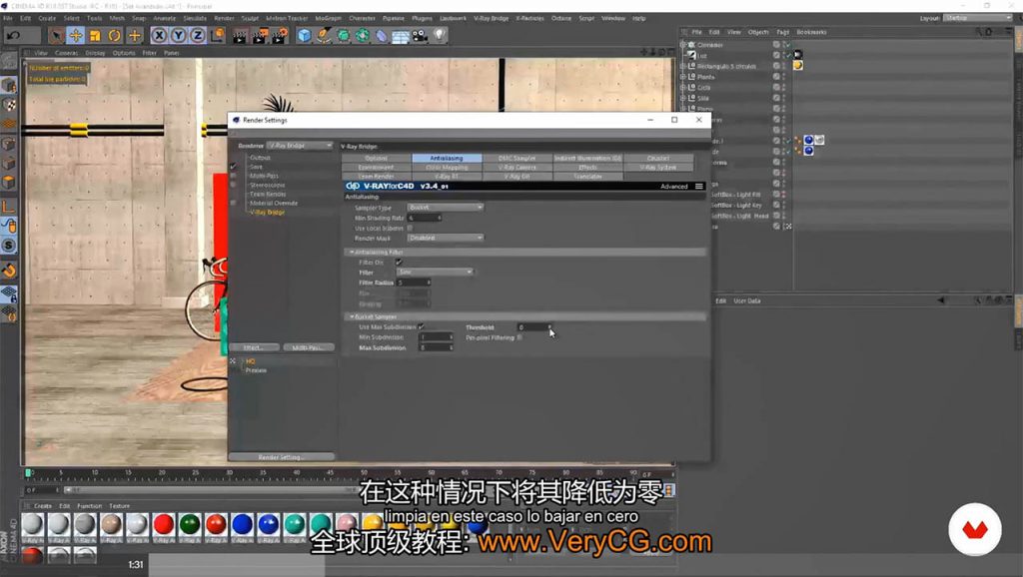Enable the Multi-Pass checkbox
1023x577 pixels.
click(233, 176)
